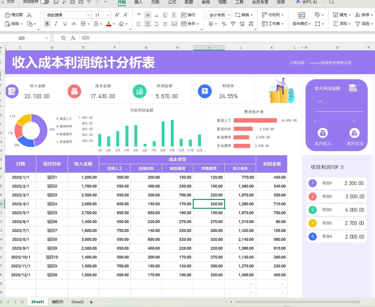The width and height of the screenshot is (375, 307).
Task: Toggle Italic formatting
Action: [x=56, y=24]
